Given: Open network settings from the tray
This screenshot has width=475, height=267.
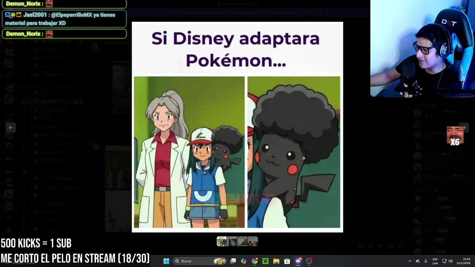Looking at the screenshot, I should (x=444, y=261).
